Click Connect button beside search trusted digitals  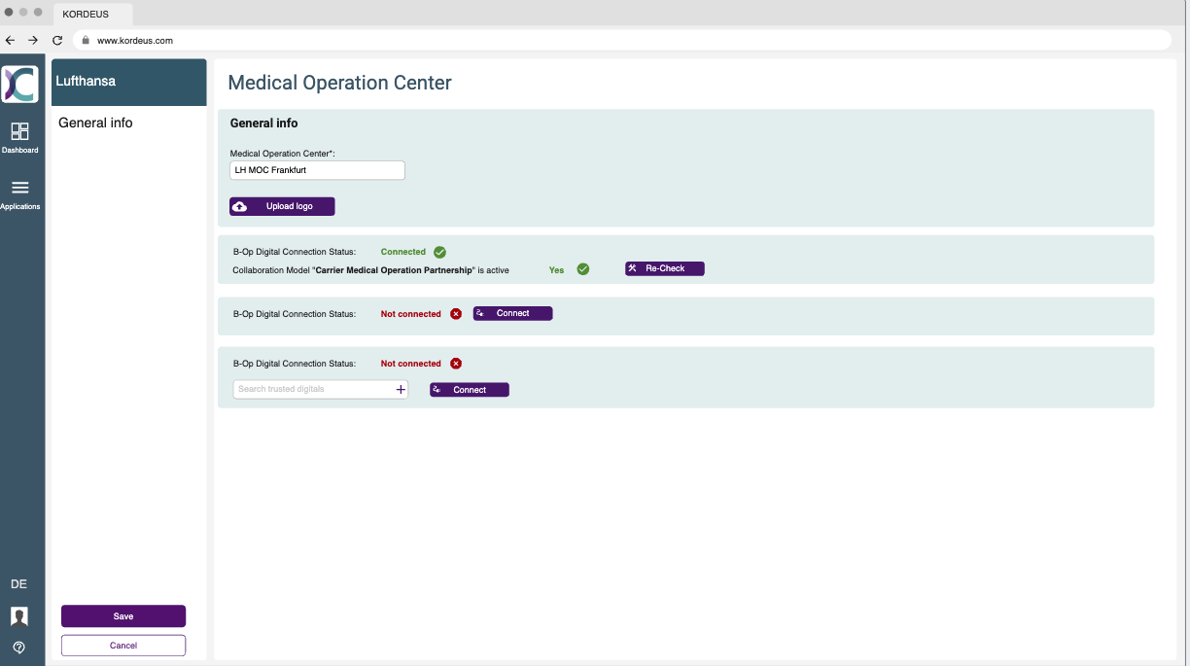(470, 390)
